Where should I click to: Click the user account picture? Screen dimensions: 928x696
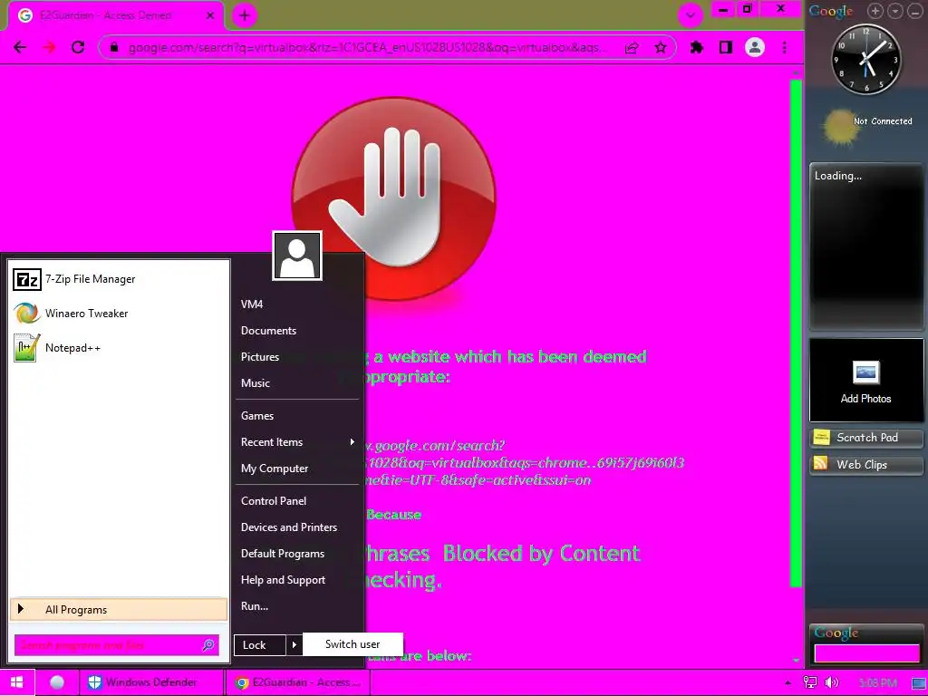(x=297, y=256)
